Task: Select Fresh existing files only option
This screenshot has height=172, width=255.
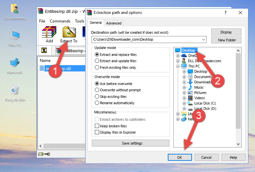Action: pos(115,67)
